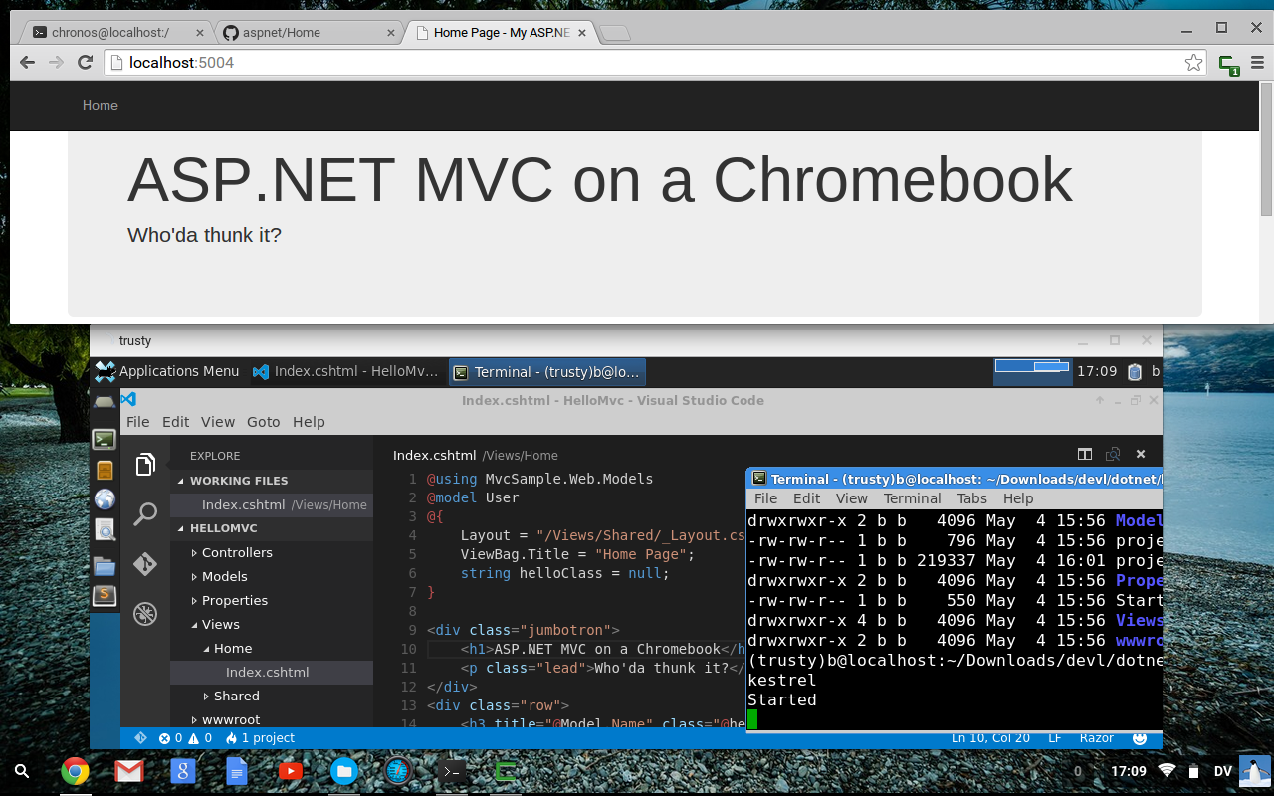Open the crosh terminal icon on the shelf
This screenshot has height=796, width=1274.
coord(452,771)
